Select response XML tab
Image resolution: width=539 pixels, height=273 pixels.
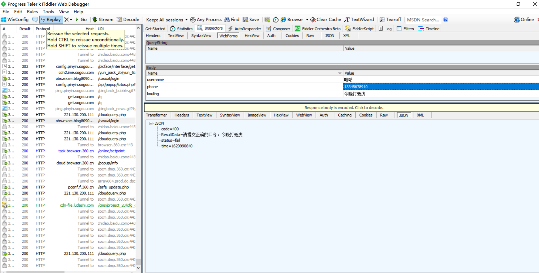[x=420, y=115]
